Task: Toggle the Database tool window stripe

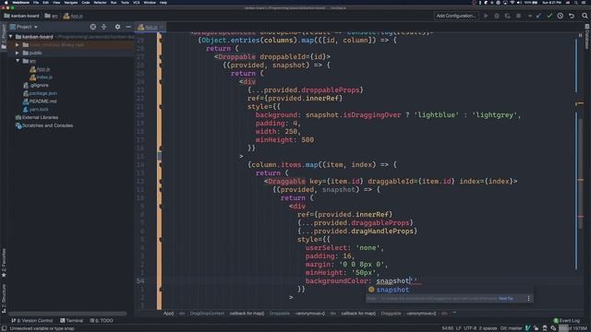Action: 587,36
